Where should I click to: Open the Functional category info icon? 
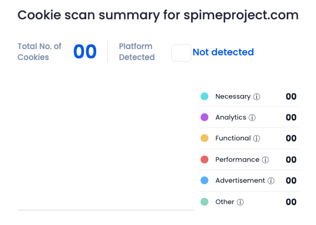coord(256,138)
